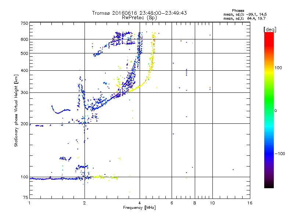
Task: Click the "Phases" heading text
Action: [x=238, y=11]
